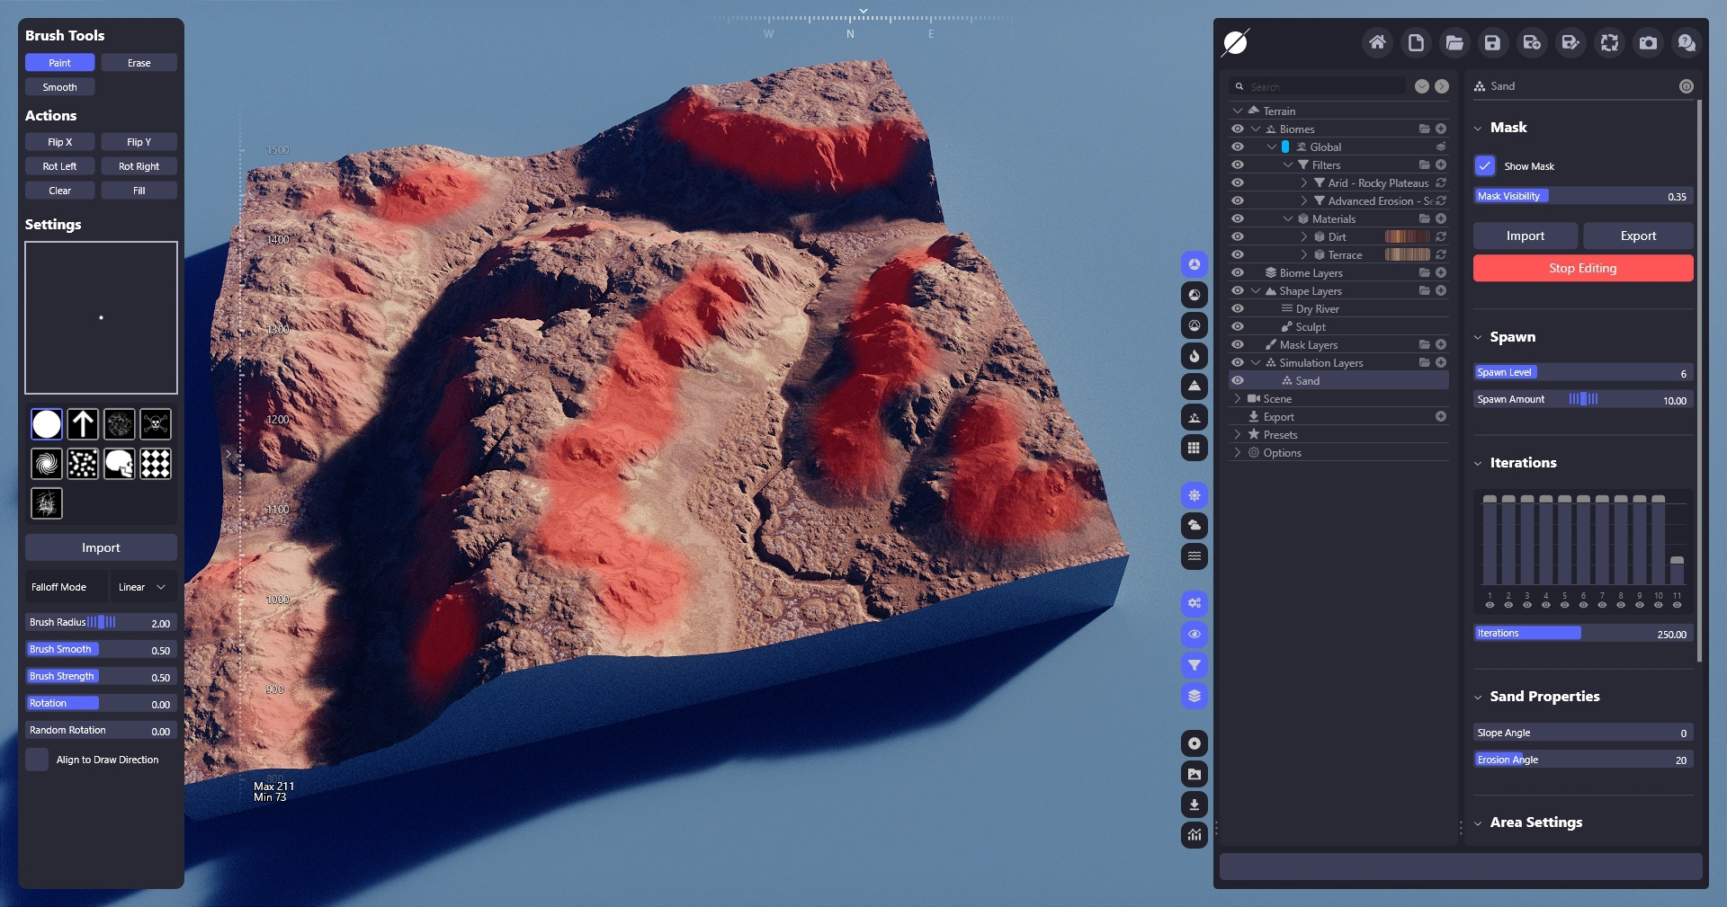Open the Falloff Mode Linear dropdown
The image size is (1727, 907).
tap(142, 587)
